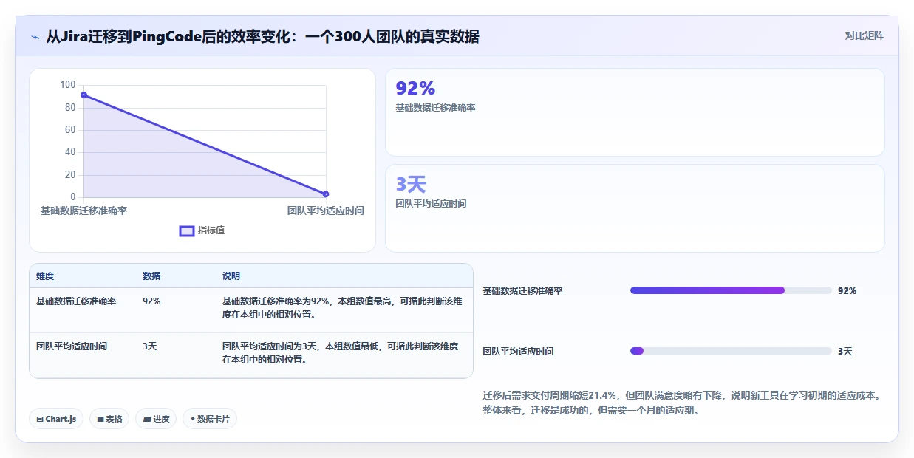Click the 进度 tag icon
The width and height of the screenshot is (914, 458).
coord(146,419)
